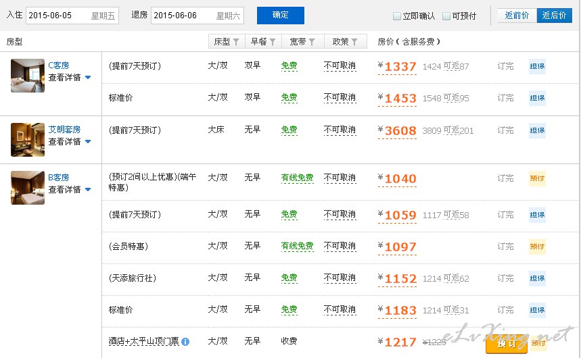Switch price display to 返前价
Screen dimensions: 581x358
pyautogui.click(x=517, y=16)
